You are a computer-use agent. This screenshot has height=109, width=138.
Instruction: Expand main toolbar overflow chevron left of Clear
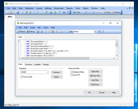click(x=70, y=13)
